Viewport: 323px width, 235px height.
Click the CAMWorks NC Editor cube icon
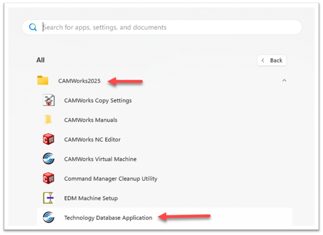pyautogui.click(x=49, y=139)
